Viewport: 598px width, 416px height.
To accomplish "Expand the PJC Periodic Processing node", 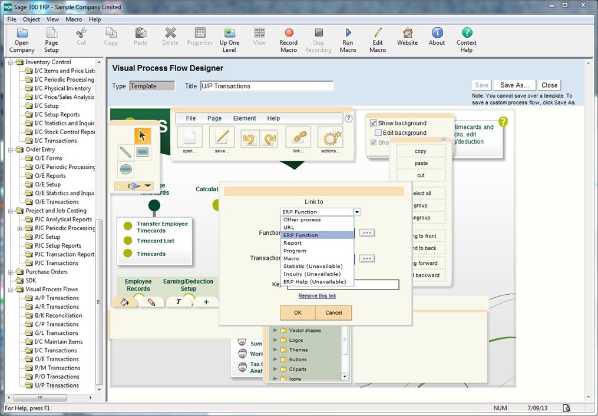I will [20, 228].
